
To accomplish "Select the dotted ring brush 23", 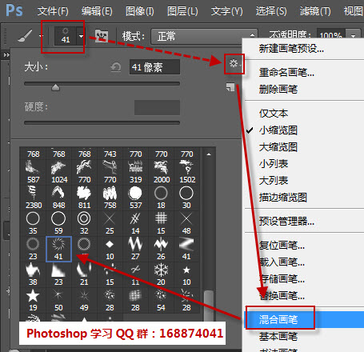I will pos(33,249).
